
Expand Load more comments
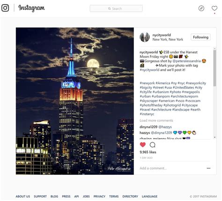click(156, 120)
